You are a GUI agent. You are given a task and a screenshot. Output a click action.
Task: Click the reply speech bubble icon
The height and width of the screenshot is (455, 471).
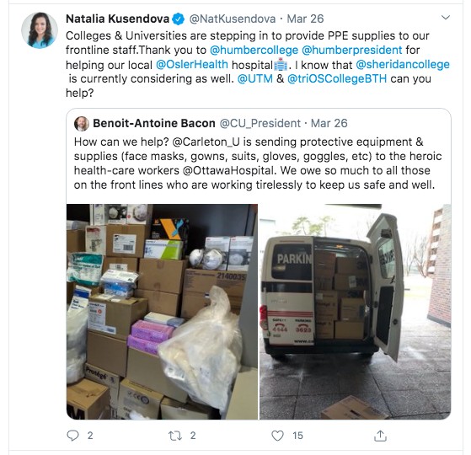click(x=72, y=436)
